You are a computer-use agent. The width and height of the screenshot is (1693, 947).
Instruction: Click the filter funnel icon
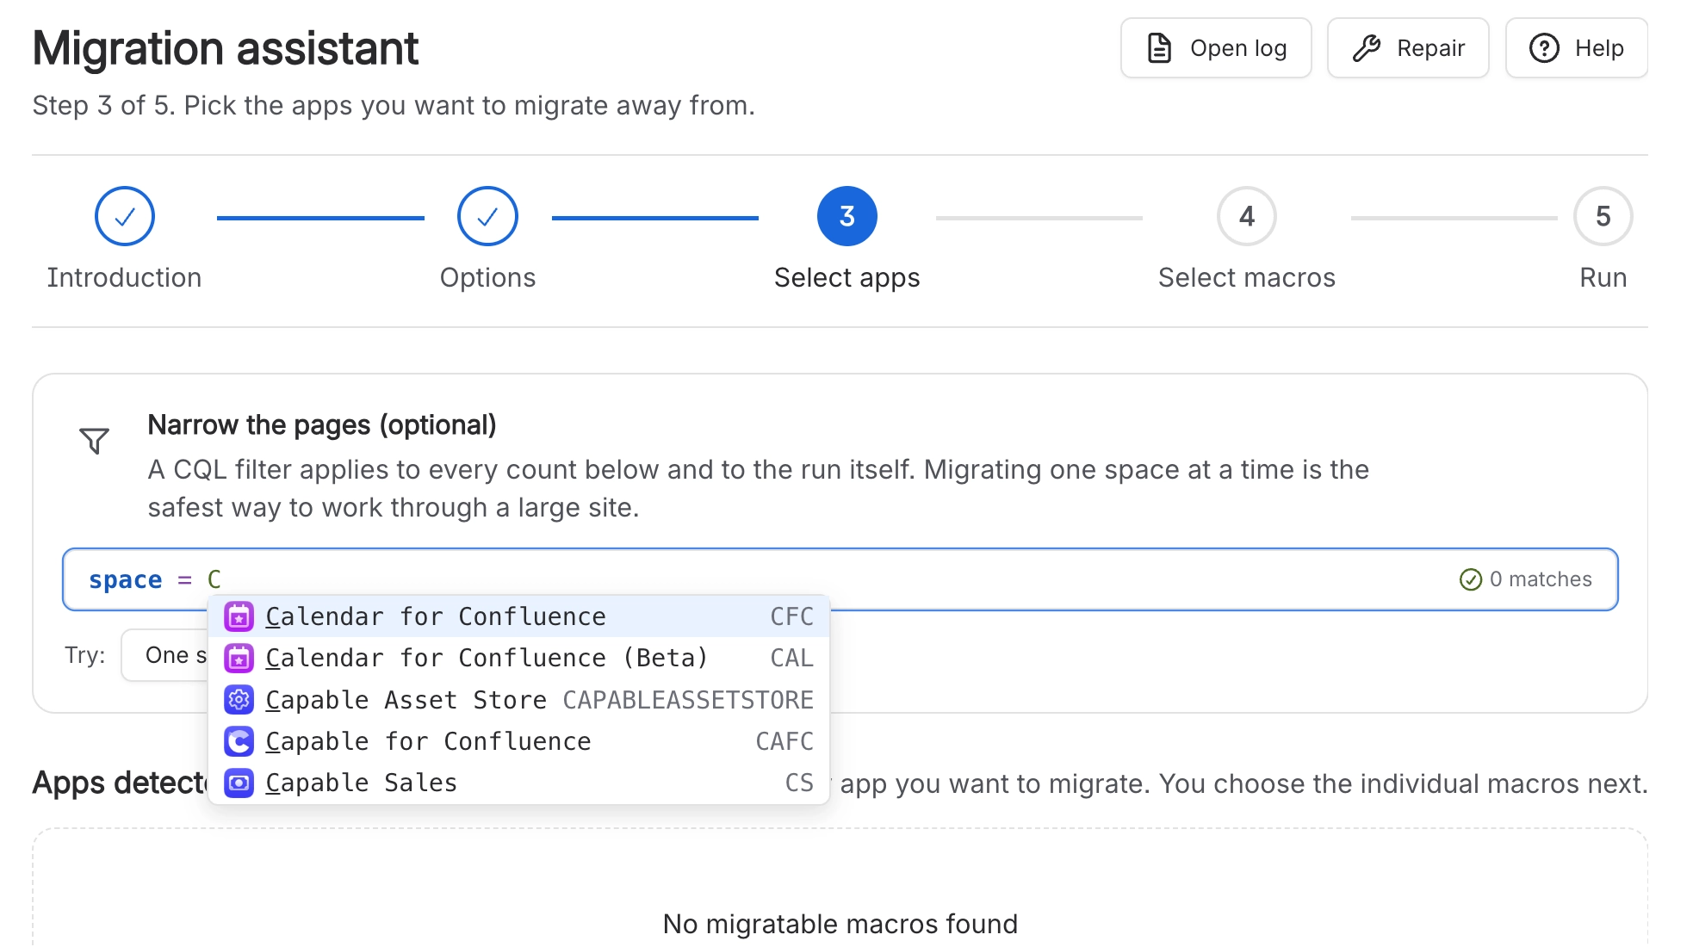[x=94, y=441]
